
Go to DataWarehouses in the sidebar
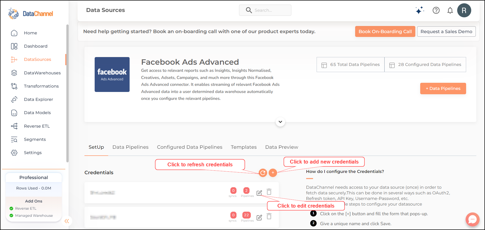[42, 73]
